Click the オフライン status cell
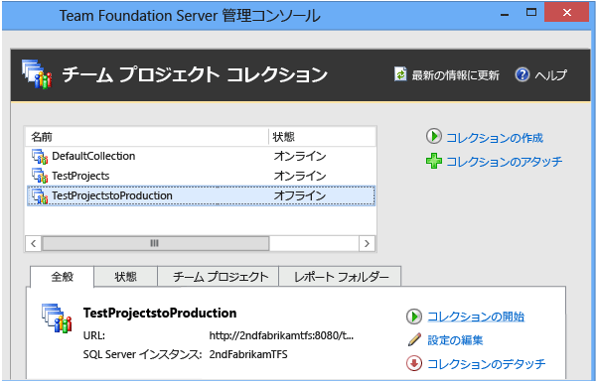This screenshot has width=596, height=382. [x=300, y=195]
